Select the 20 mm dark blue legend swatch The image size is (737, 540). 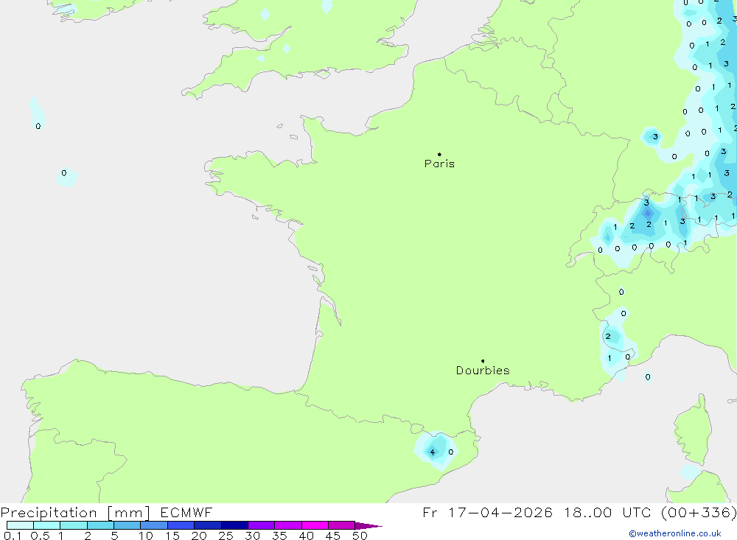(x=207, y=525)
